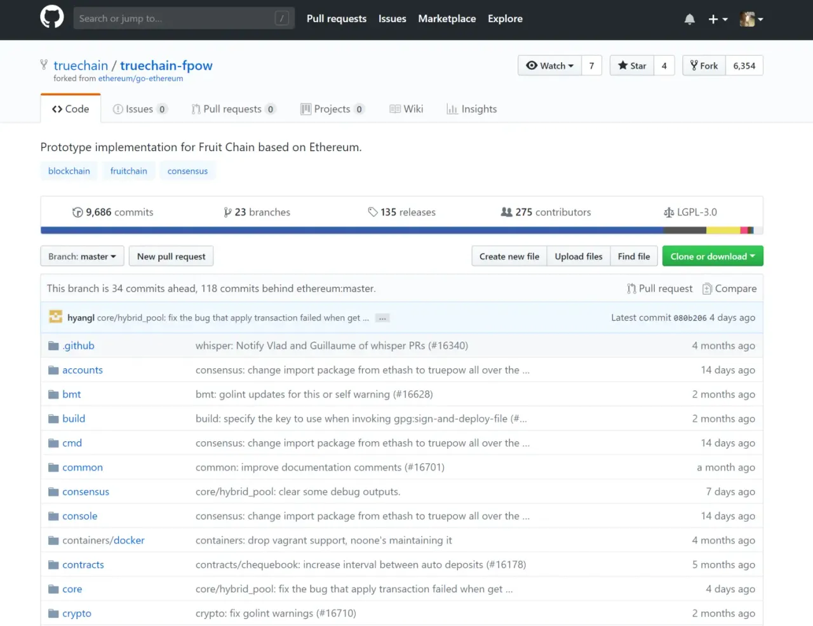This screenshot has width=813, height=626.
Task: Click the core folder icon
Action: (x=53, y=589)
